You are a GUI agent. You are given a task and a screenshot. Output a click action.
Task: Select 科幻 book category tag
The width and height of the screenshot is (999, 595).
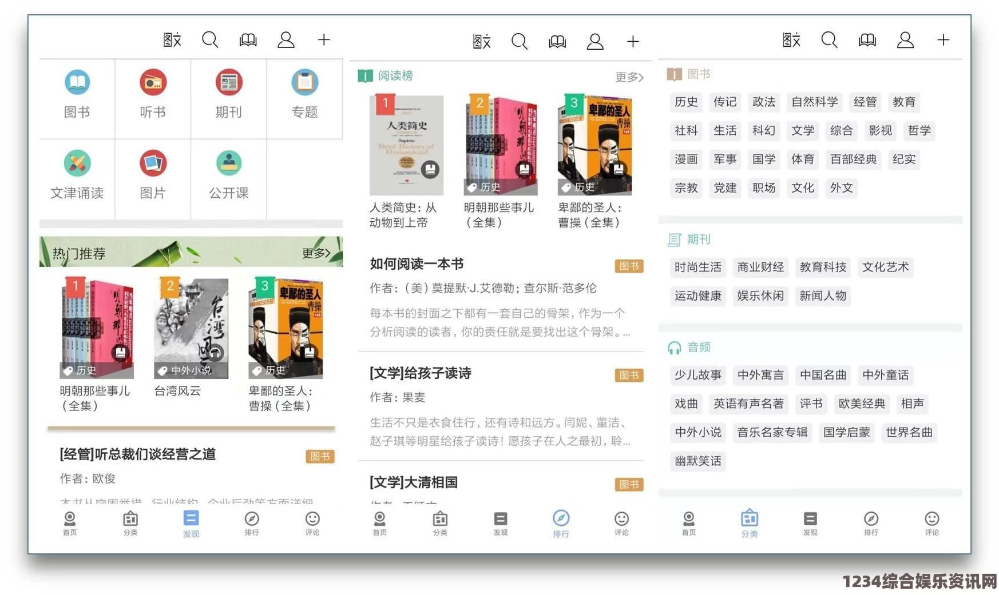(764, 130)
